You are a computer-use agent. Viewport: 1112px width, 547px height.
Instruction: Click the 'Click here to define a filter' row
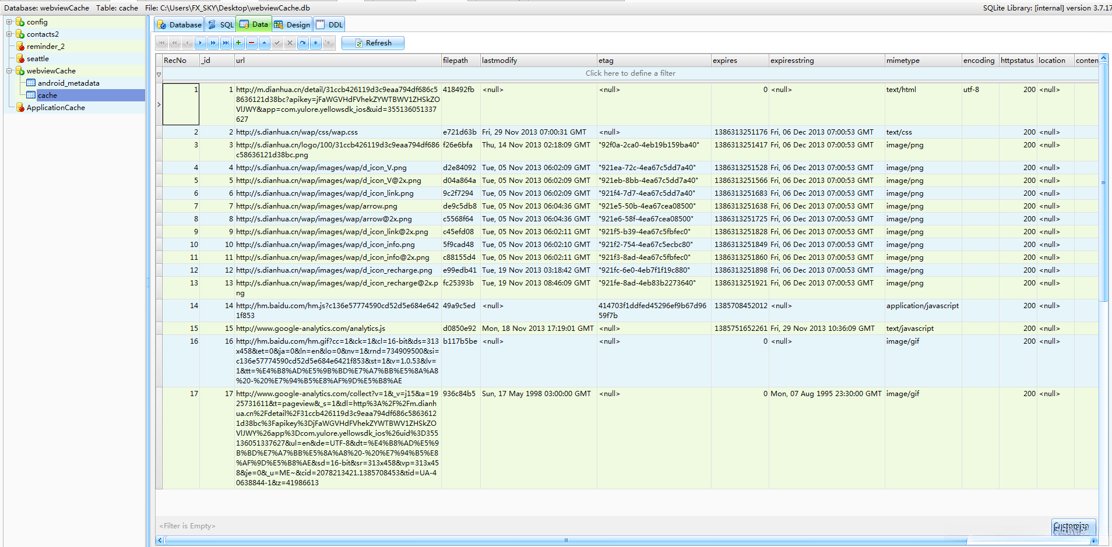tap(630, 73)
